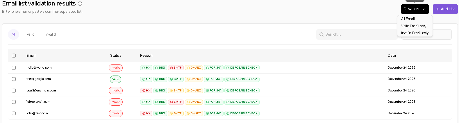The height and width of the screenshot is (123, 459).
Task: Toggle the select-all checkbox in table header
Action: [14, 56]
